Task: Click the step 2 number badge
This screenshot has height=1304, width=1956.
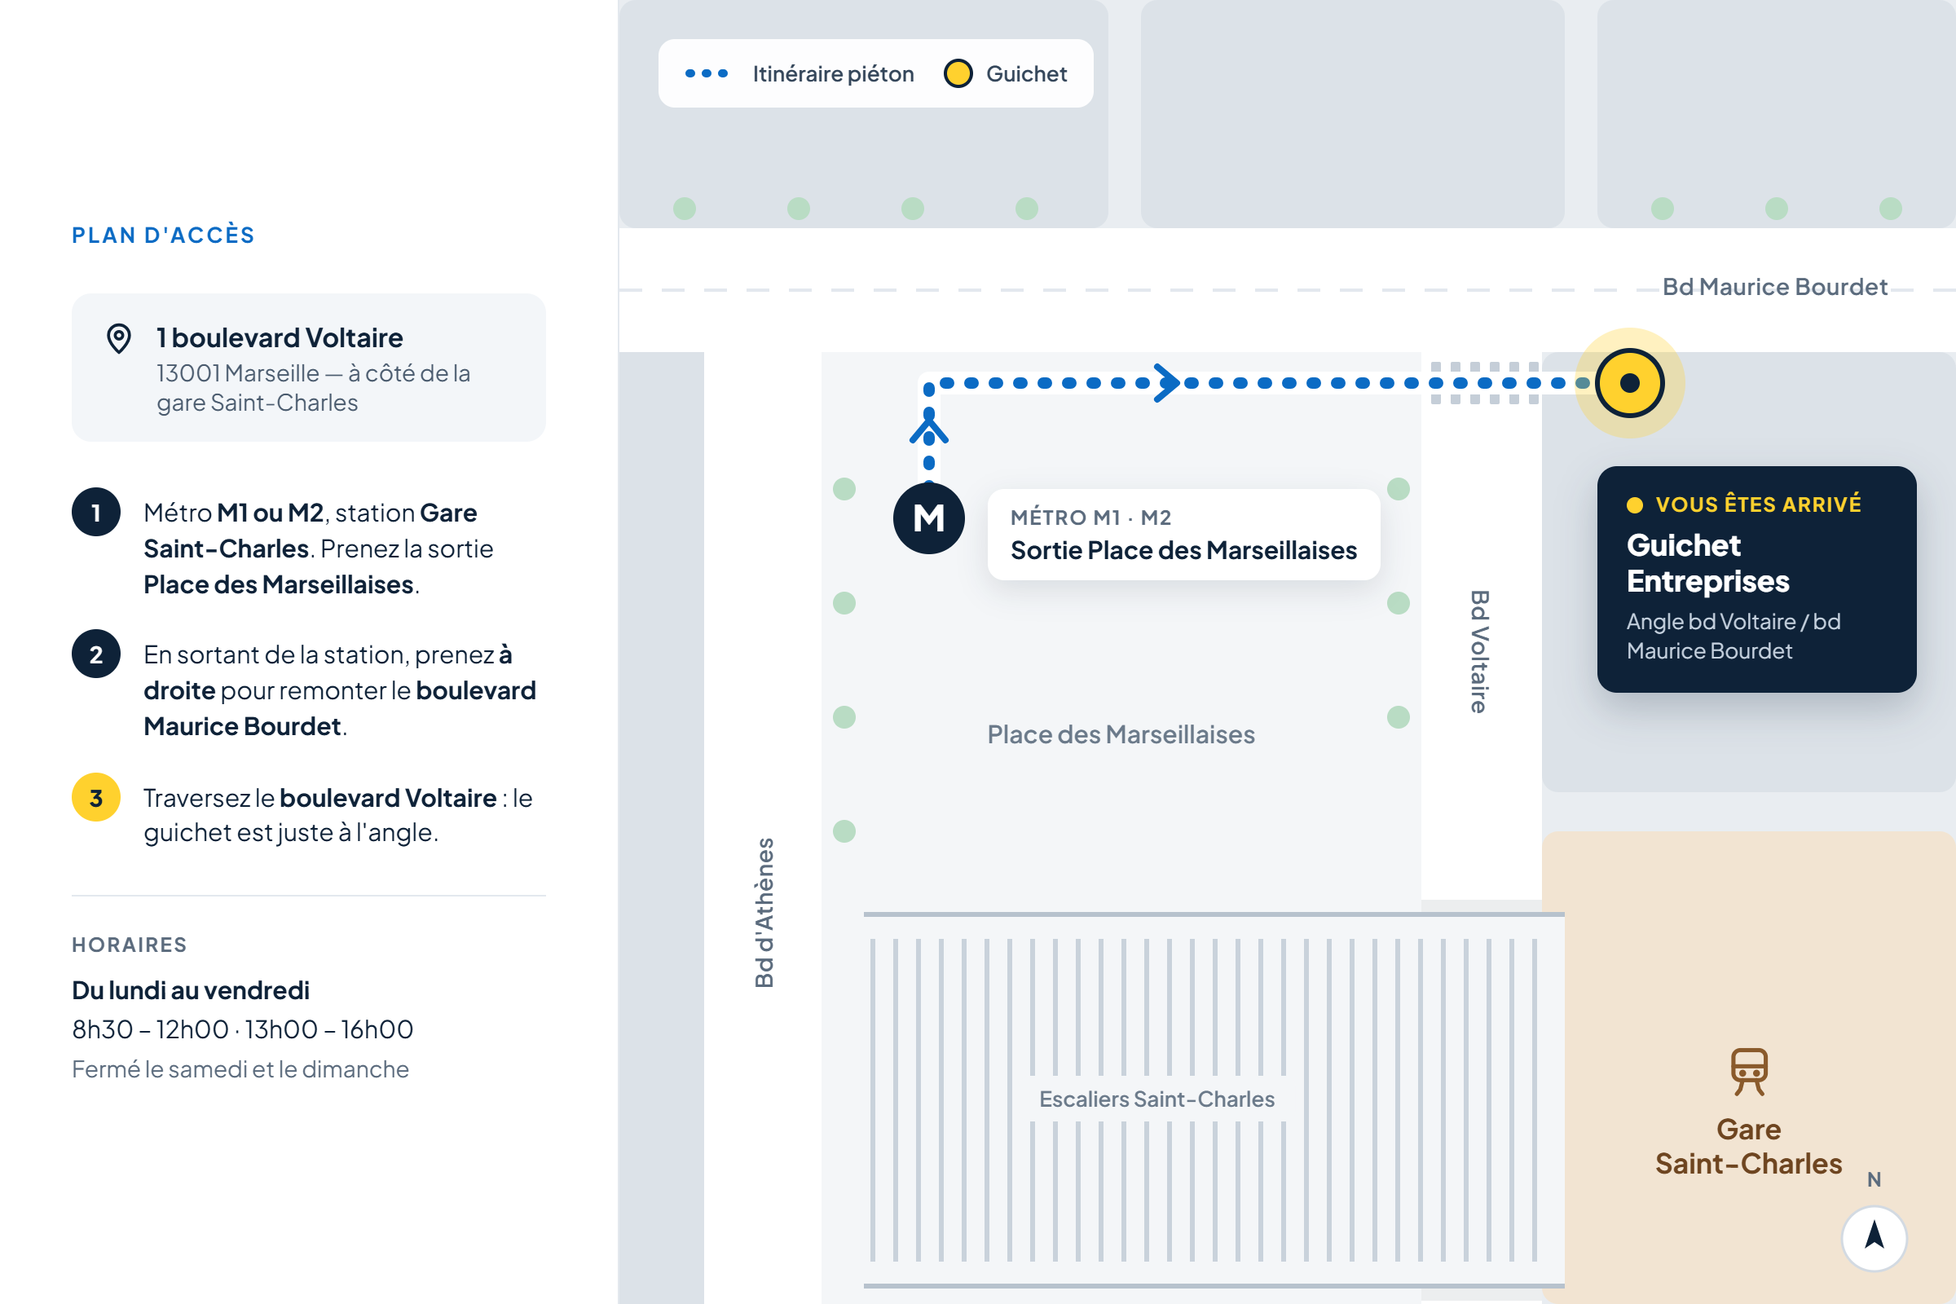Action: pos(96,654)
